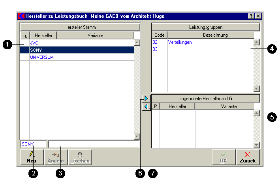Click the left arrow remove button
The width and height of the screenshot is (280, 179).
146,106
